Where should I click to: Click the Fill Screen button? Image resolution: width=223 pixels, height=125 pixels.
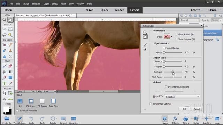(43, 103)
